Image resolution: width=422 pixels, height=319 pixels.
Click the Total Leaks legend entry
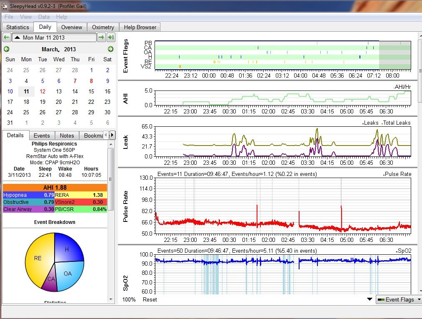point(396,123)
